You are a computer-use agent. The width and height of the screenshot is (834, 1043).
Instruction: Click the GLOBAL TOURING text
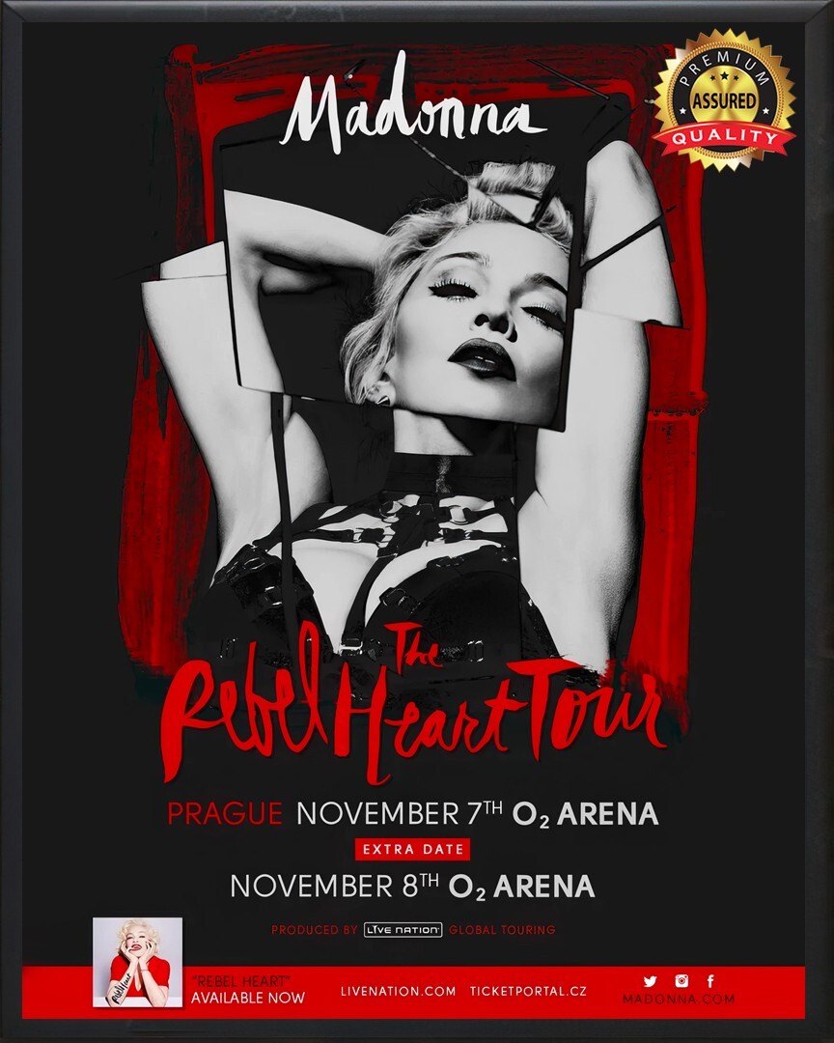502,930
